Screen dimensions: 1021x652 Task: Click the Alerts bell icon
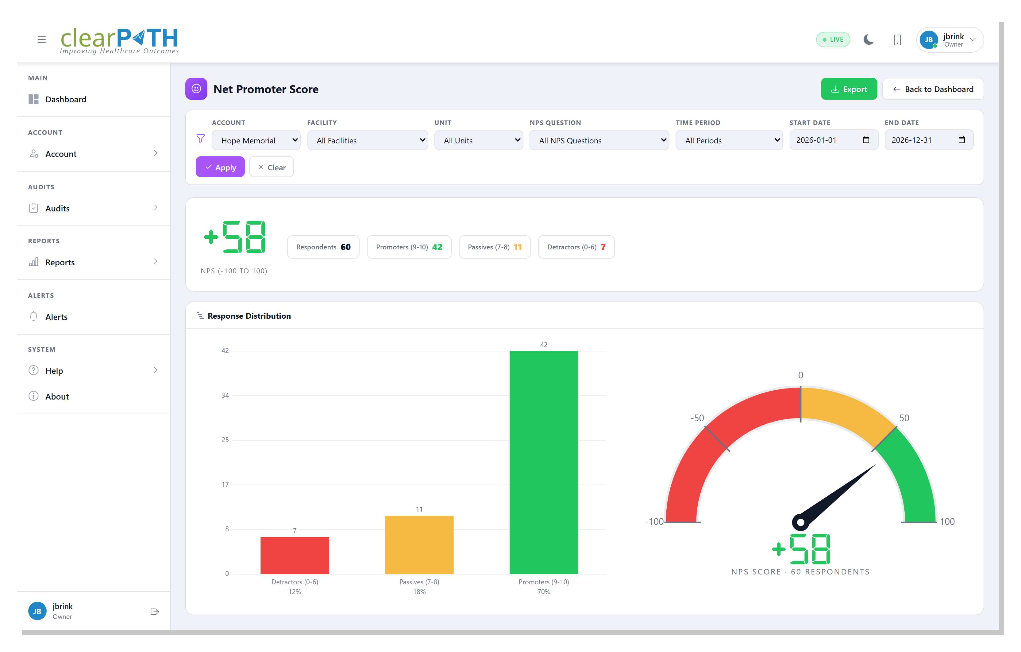click(x=33, y=316)
